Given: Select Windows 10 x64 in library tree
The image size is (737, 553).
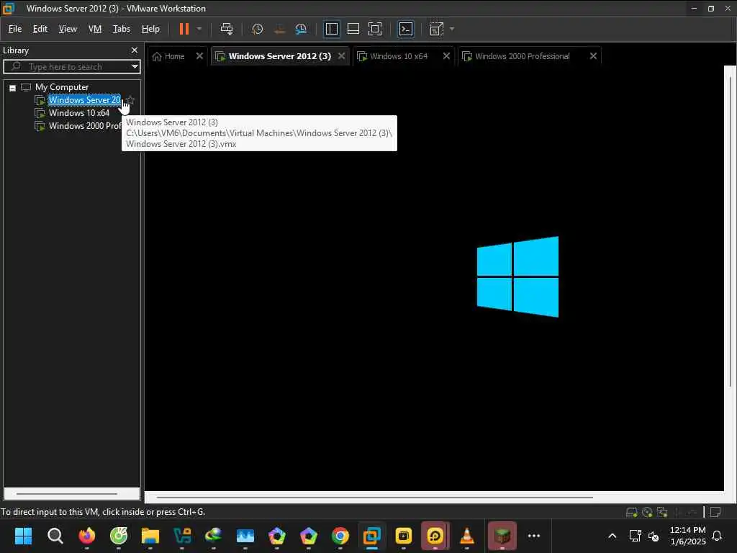Looking at the screenshot, I should [79, 113].
